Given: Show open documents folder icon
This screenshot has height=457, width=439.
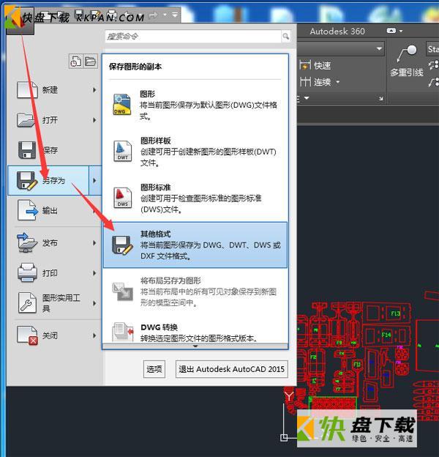Looking at the screenshot, I should 90,62.
